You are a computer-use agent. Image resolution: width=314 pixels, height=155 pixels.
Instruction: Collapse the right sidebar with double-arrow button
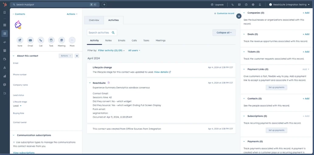(239, 16)
